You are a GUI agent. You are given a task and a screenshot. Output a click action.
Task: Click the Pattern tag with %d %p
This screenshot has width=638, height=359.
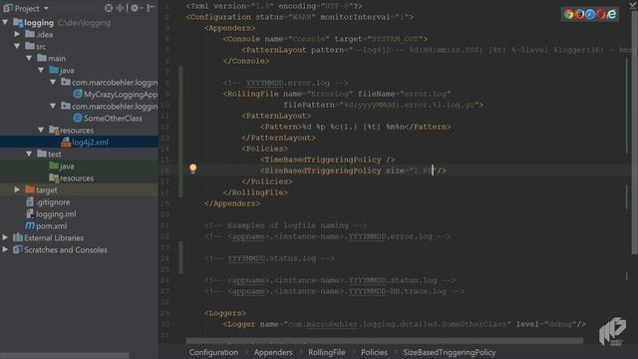point(355,127)
